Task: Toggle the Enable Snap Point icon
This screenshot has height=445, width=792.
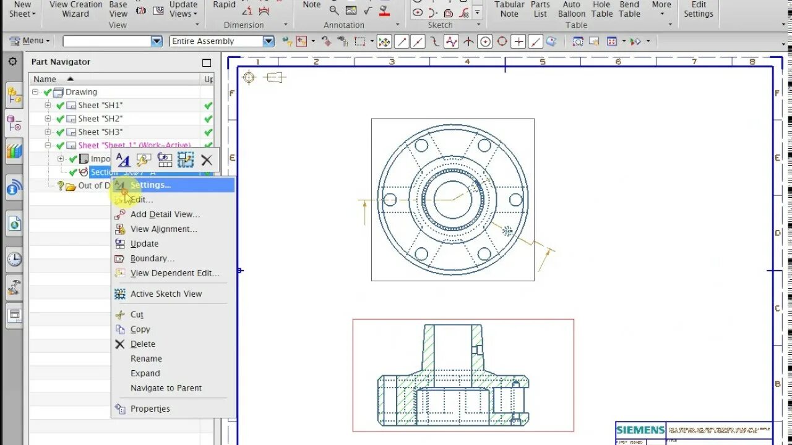Action: tap(384, 41)
